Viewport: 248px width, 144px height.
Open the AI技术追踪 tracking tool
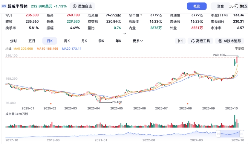(x=229, y=41)
